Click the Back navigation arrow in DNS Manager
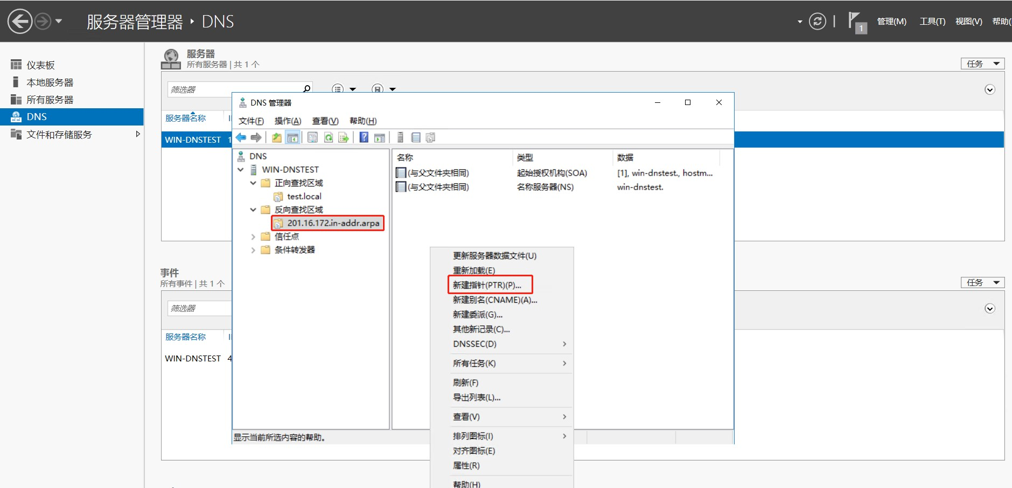The width and height of the screenshot is (1012, 488). pyautogui.click(x=241, y=137)
